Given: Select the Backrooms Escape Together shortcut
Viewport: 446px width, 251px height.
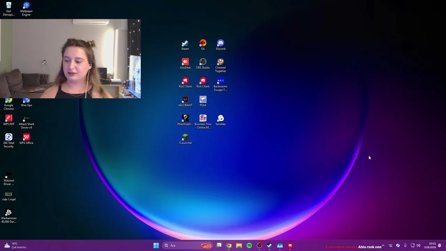Looking at the screenshot, I should (221, 84).
